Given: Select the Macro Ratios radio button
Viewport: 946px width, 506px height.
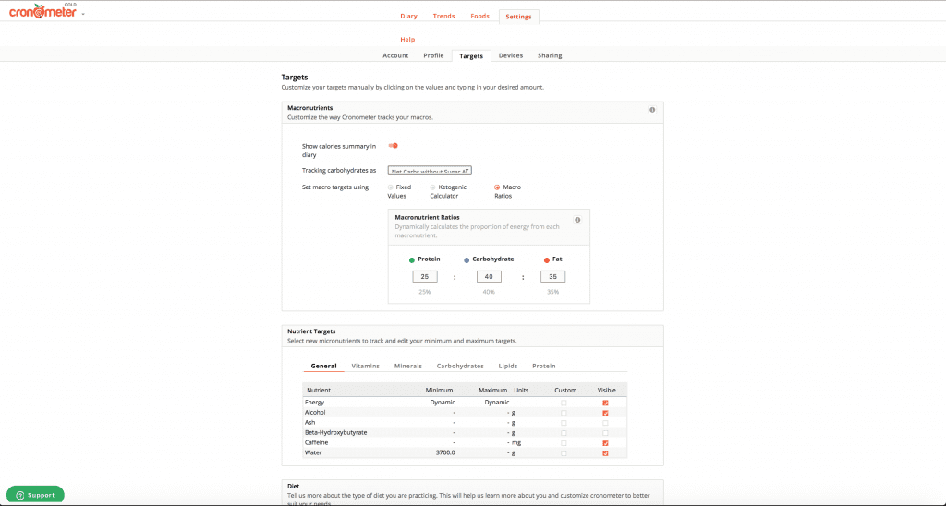Looking at the screenshot, I should pos(497,187).
